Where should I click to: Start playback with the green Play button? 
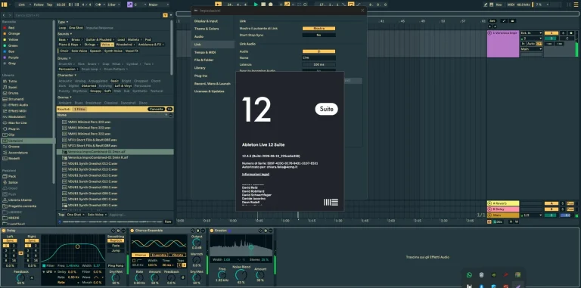click(256, 5)
